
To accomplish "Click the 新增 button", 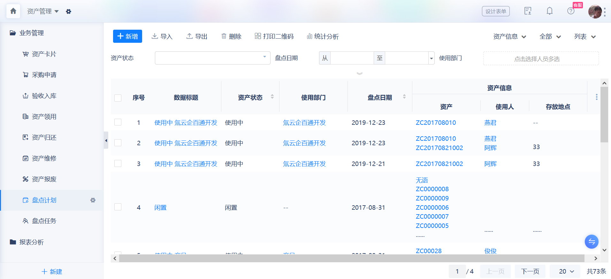I will click(127, 36).
